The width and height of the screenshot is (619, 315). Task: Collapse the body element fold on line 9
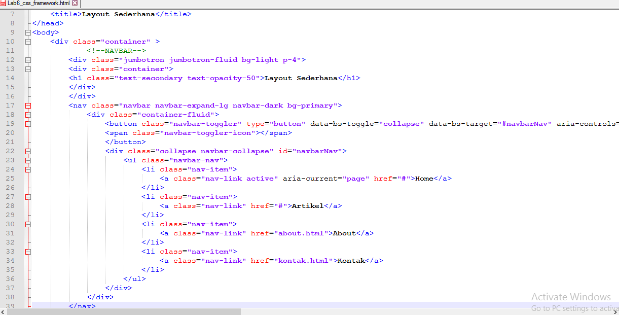(28, 32)
